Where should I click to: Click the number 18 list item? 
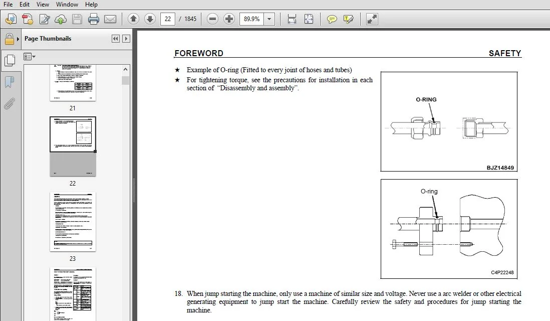[178, 293]
